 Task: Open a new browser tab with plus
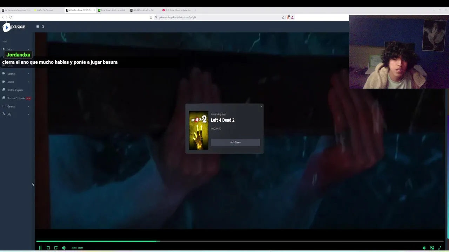point(195,10)
